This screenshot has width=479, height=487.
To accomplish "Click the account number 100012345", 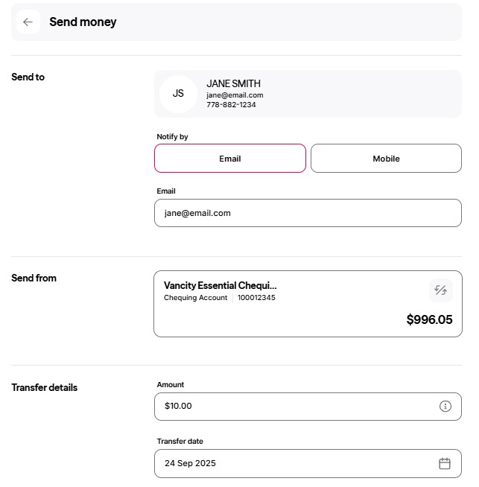I will coord(256,298).
